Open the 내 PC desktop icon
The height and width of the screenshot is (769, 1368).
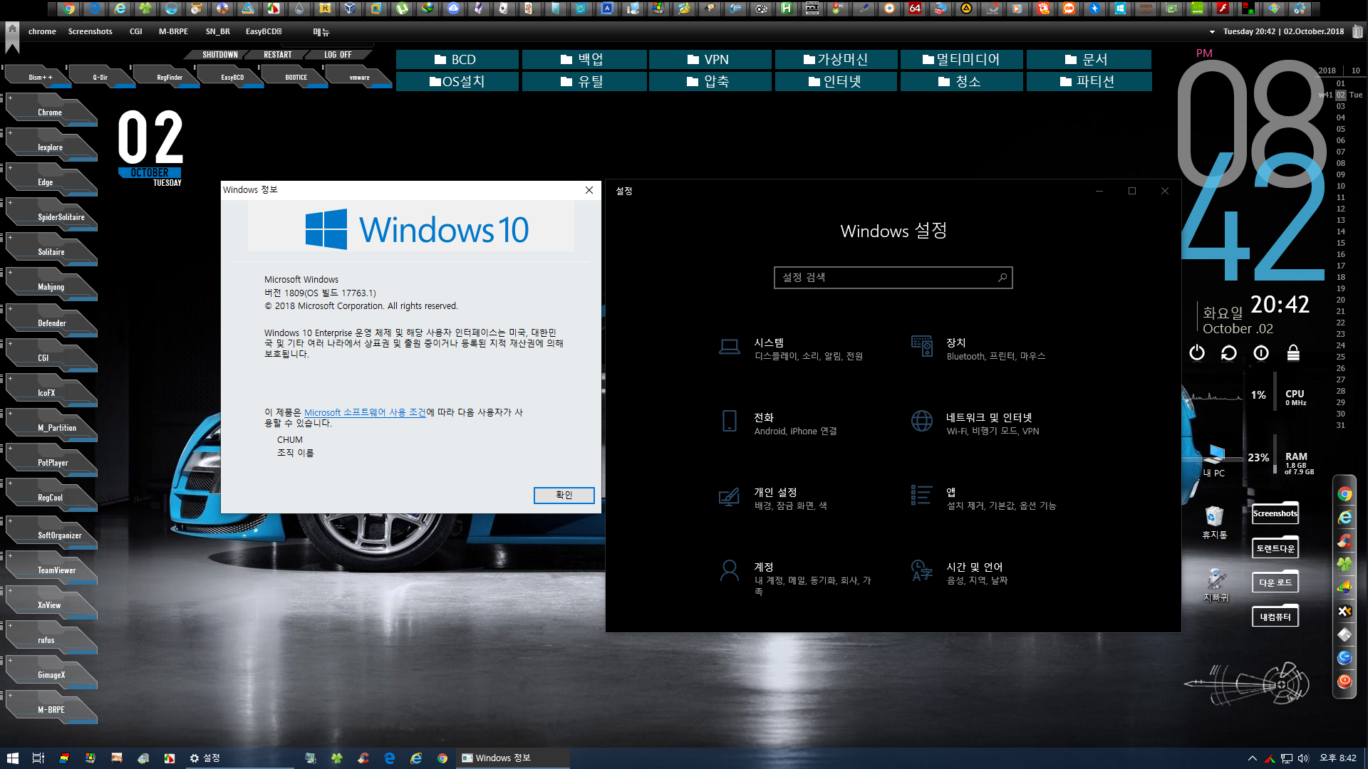1214,461
